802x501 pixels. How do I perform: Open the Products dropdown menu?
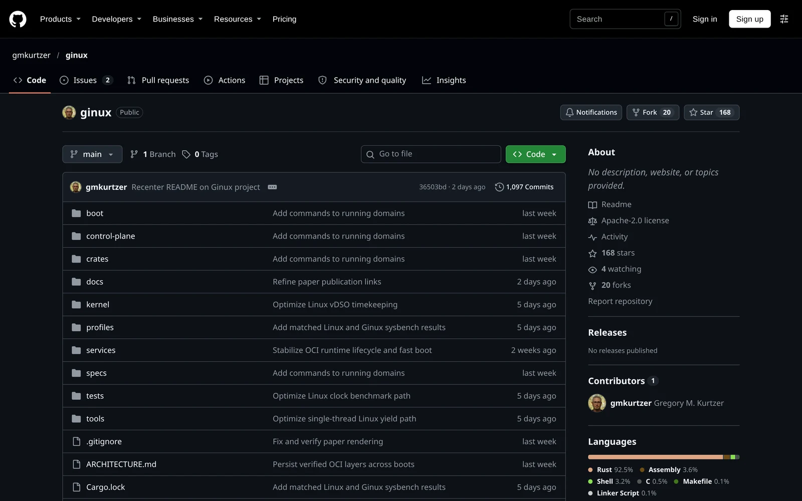[60, 19]
